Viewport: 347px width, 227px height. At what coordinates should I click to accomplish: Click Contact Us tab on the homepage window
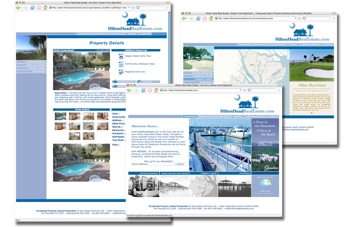click(273, 116)
